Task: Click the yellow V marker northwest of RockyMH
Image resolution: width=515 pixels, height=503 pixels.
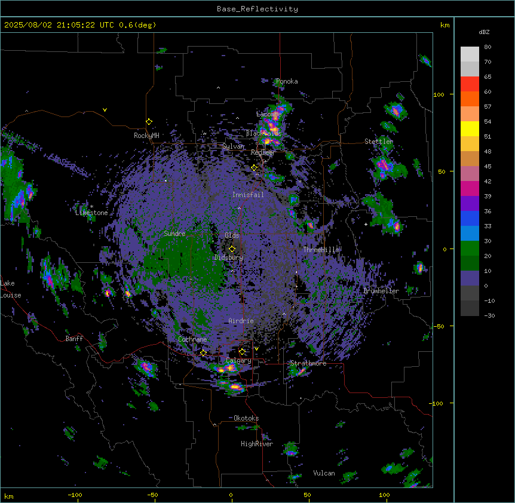Action: pyautogui.click(x=105, y=110)
